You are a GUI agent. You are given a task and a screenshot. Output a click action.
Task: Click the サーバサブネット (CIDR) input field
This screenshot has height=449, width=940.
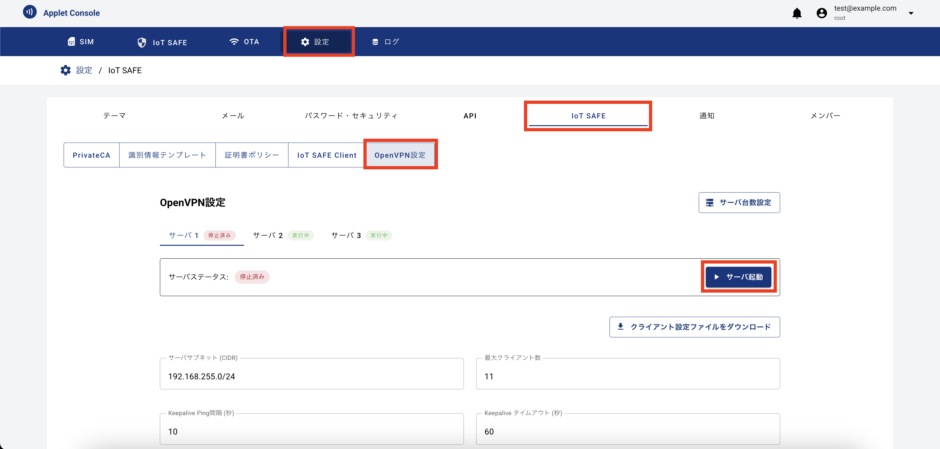coord(312,376)
